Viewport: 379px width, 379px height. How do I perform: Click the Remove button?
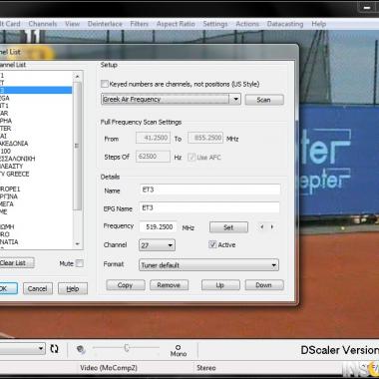(x=169, y=285)
